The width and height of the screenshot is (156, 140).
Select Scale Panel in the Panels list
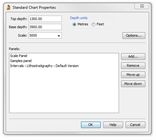[x=19, y=56]
